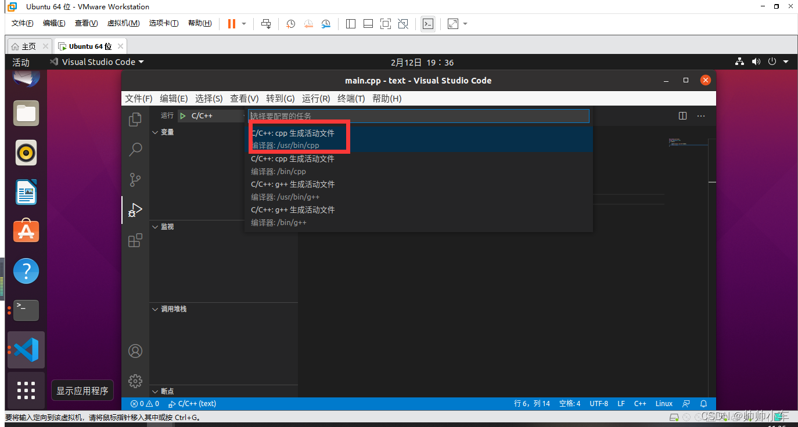Split the editor to the right
This screenshot has width=798, height=427.
(683, 116)
